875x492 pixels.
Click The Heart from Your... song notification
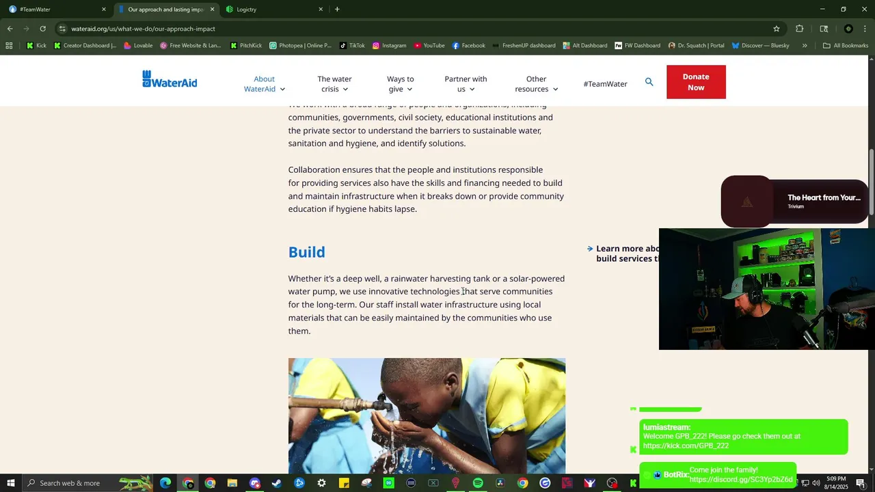click(x=794, y=202)
